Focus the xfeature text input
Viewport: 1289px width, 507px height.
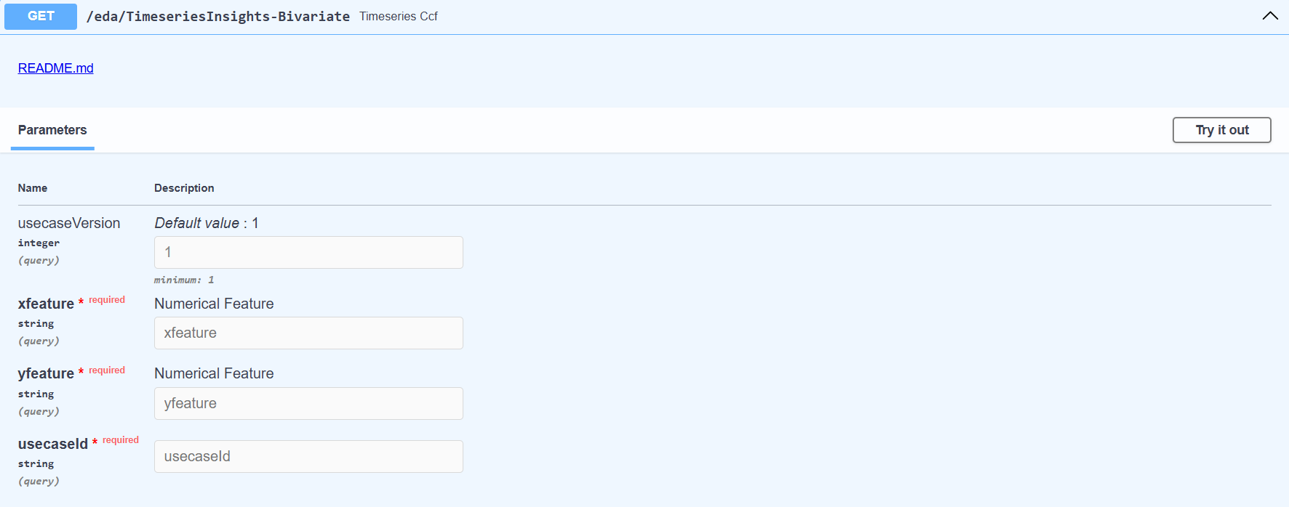click(x=308, y=333)
